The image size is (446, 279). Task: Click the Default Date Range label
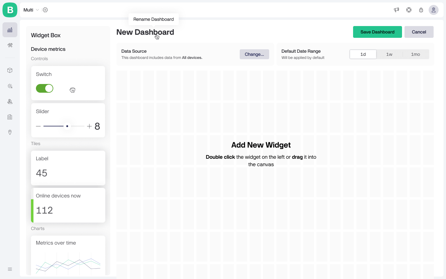tap(301, 51)
